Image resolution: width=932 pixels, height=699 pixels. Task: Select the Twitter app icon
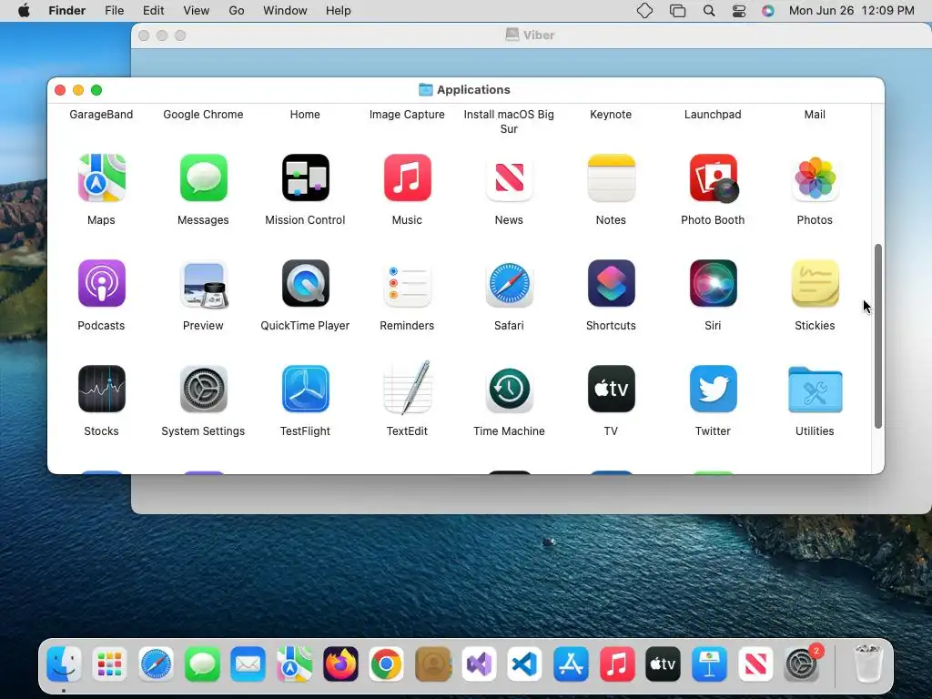714,389
